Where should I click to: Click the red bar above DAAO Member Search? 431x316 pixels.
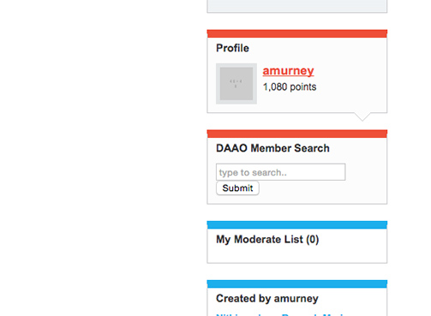pos(297,134)
